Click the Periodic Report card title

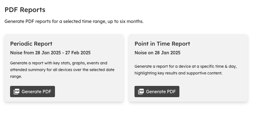[31, 44]
